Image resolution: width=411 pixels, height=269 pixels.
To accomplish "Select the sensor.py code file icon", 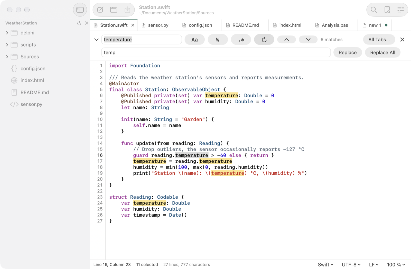I will click(x=14, y=104).
